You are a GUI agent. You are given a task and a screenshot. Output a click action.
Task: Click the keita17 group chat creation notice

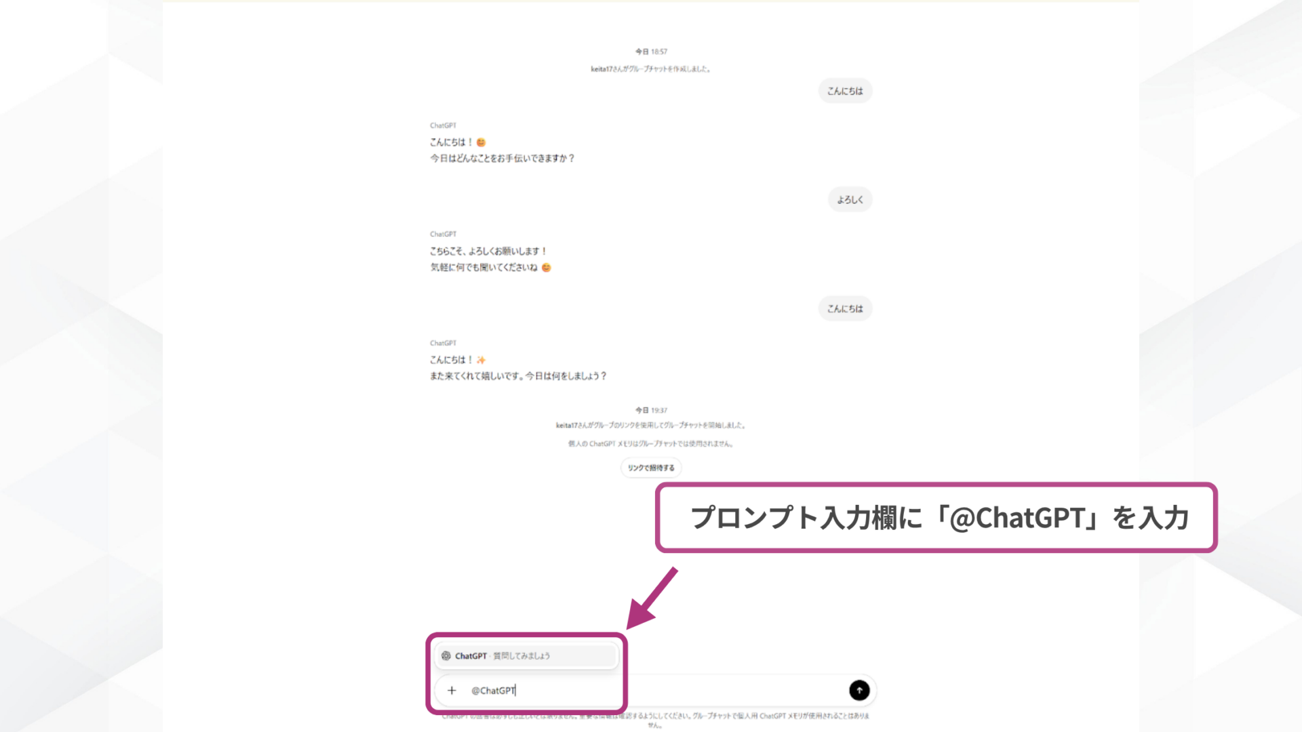tap(650, 68)
